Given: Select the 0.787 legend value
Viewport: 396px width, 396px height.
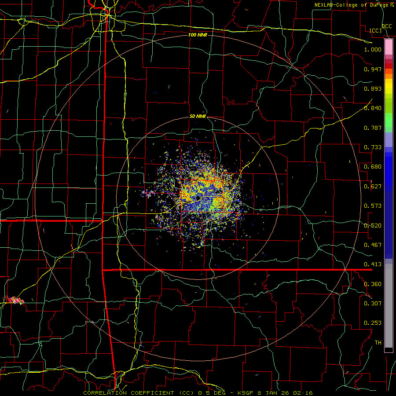Looking at the screenshot, I should tap(373, 128).
